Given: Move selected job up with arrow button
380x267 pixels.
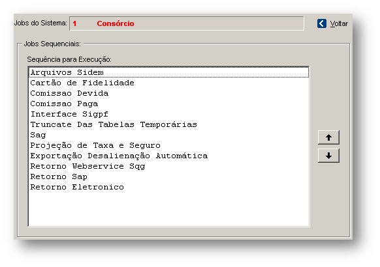Looking at the screenshot, I should point(328,137).
